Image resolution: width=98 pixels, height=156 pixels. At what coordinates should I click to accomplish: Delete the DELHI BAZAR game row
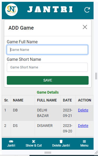[x=83, y=110]
